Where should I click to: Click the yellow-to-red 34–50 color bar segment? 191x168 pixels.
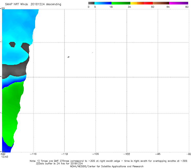pos(141,3)
